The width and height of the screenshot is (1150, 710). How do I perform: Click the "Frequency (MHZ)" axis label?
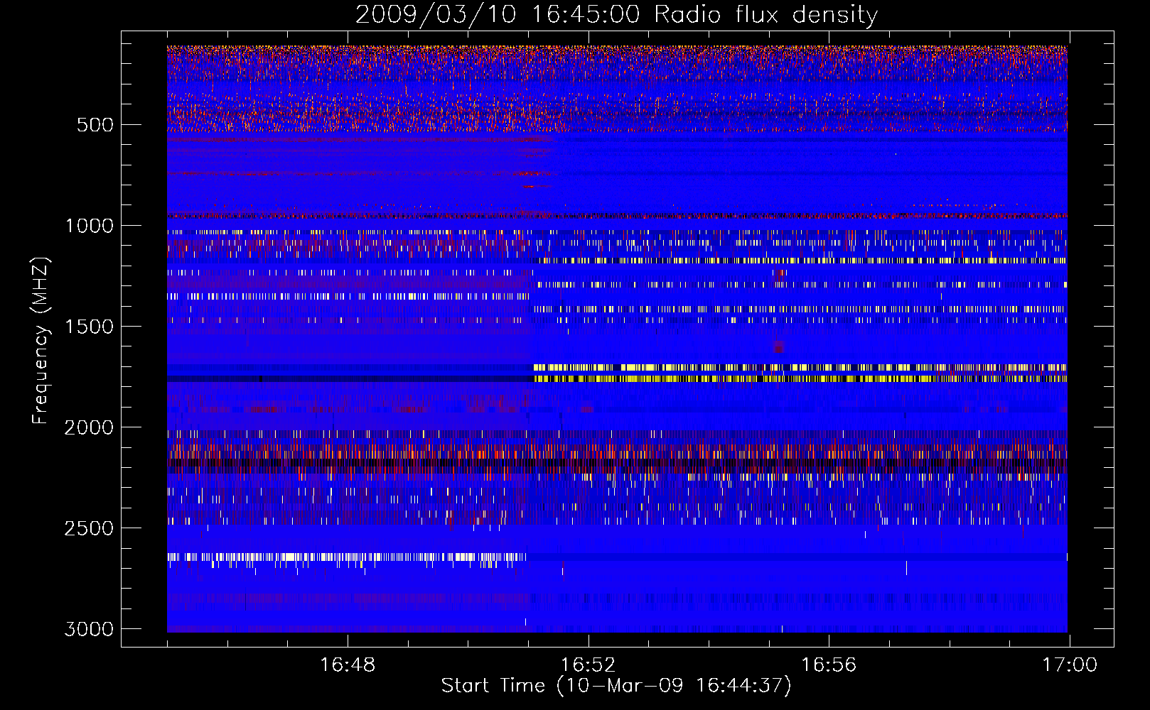(41, 341)
